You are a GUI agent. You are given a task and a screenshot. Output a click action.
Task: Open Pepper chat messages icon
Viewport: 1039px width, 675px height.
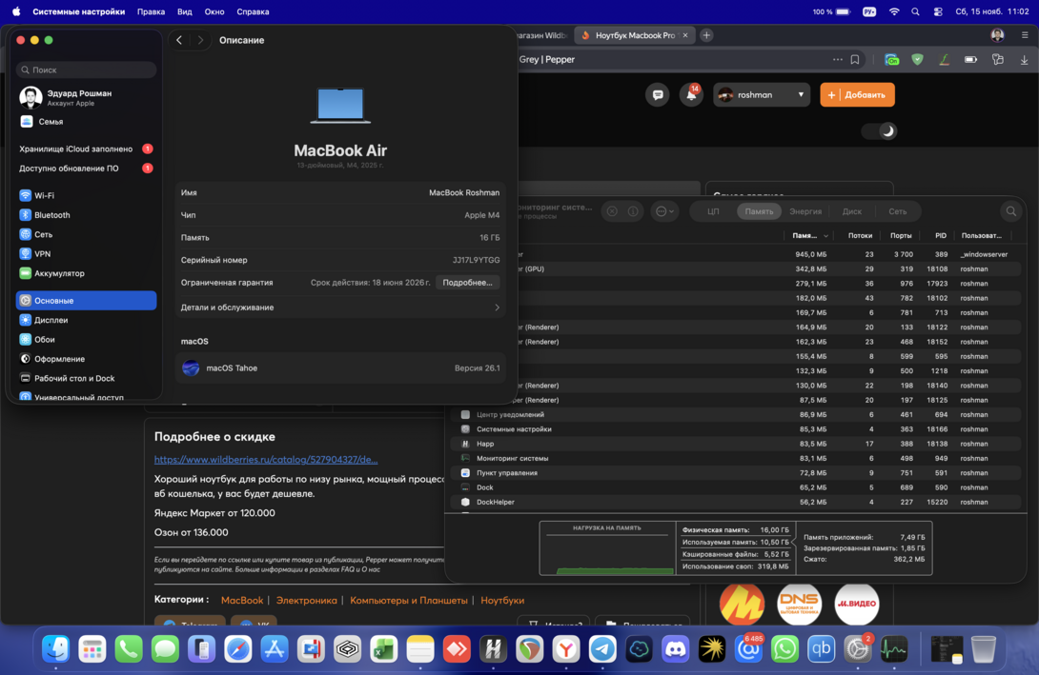tap(658, 94)
